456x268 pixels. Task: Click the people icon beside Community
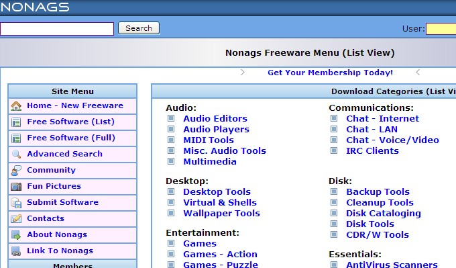(16, 171)
